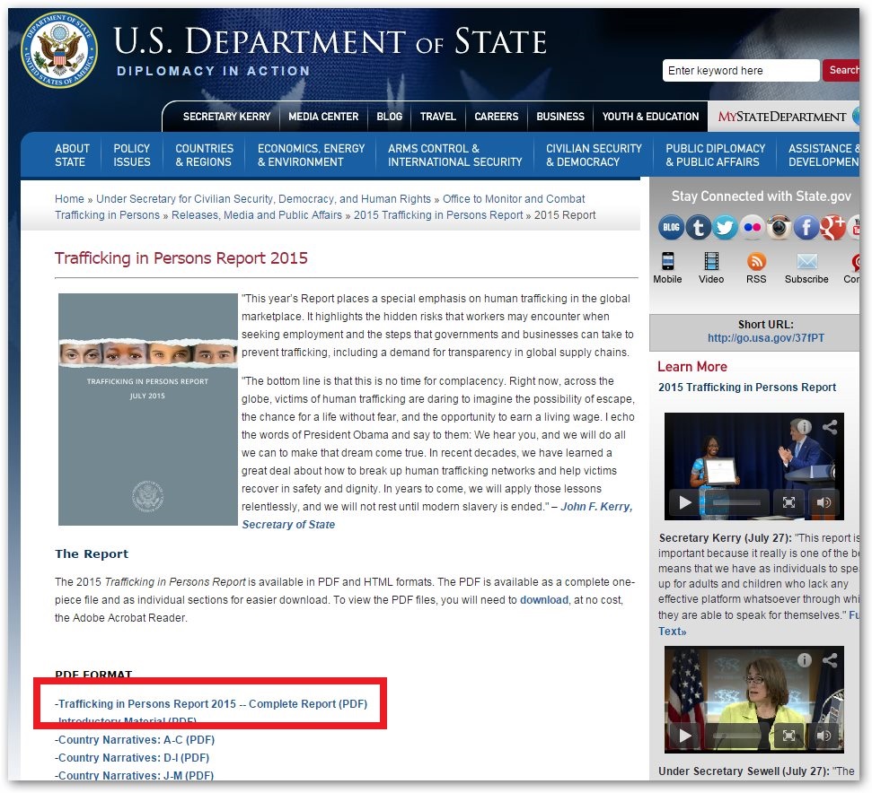Click info icon on the Kerry video
The height and width of the screenshot is (793, 872).
pyautogui.click(x=804, y=426)
